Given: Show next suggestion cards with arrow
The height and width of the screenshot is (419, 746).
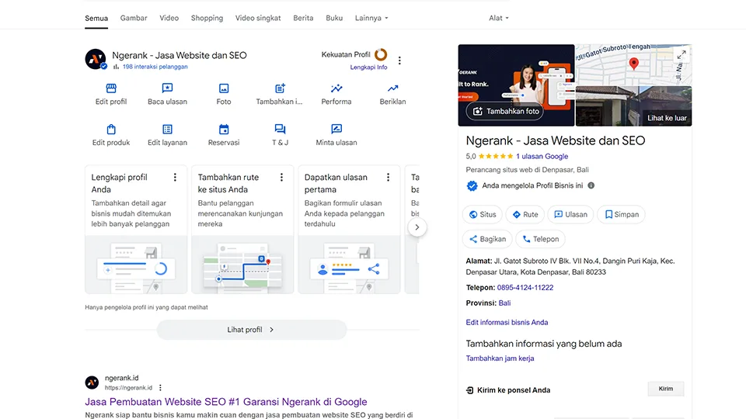Looking at the screenshot, I should coord(417,227).
